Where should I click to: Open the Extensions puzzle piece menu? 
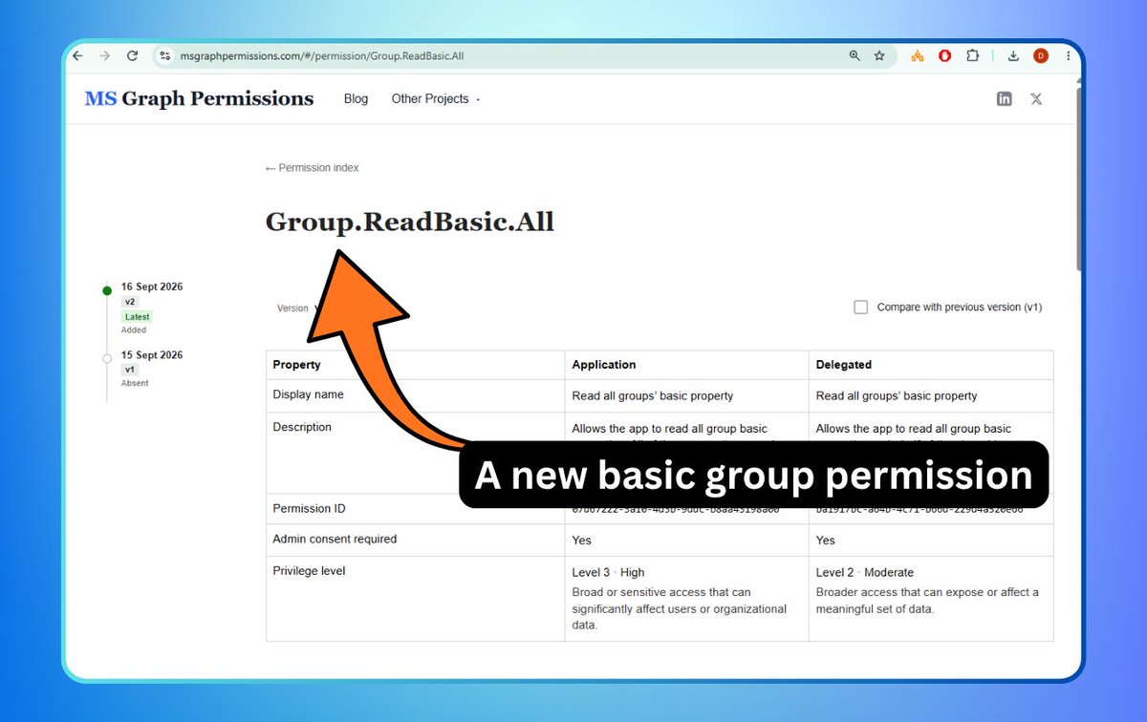(973, 56)
